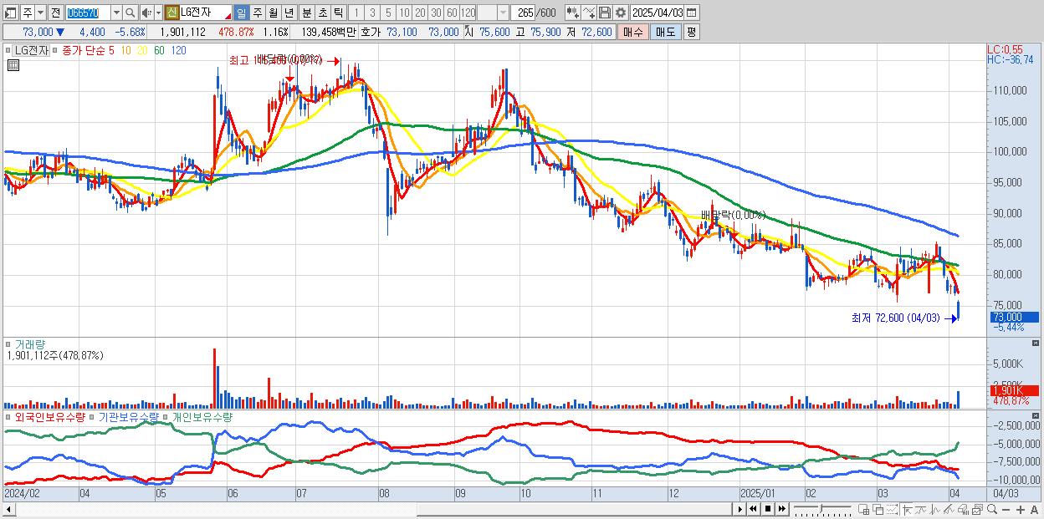
Task: Click the window-with-grid icon in bottom toolbar
Action: point(863,509)
